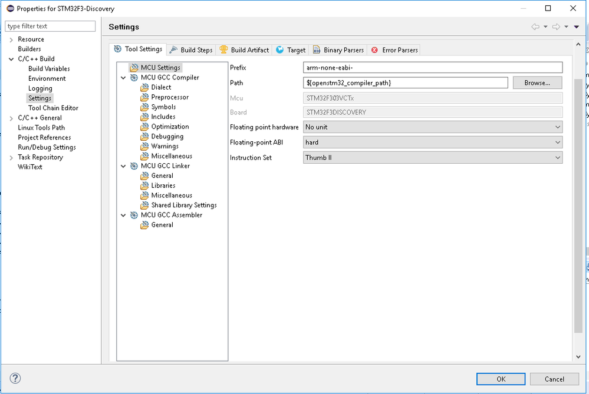The height and width of the screenshot is (394, 589).
Task: Click the type filter text box
Action: pyautogui.click(x=50, y=27)
